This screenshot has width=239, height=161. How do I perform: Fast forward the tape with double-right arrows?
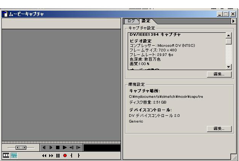[x=51, y=156]
